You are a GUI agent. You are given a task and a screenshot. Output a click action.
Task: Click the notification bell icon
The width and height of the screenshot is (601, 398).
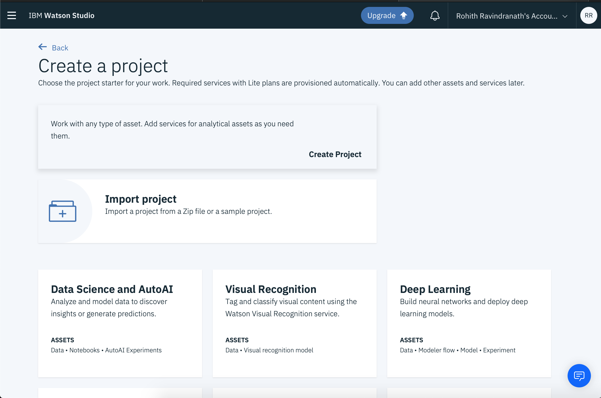point(435,15)
